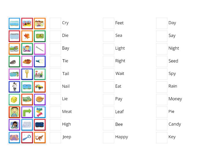
Task: Click the 'Night' word label
Action: 174,48
